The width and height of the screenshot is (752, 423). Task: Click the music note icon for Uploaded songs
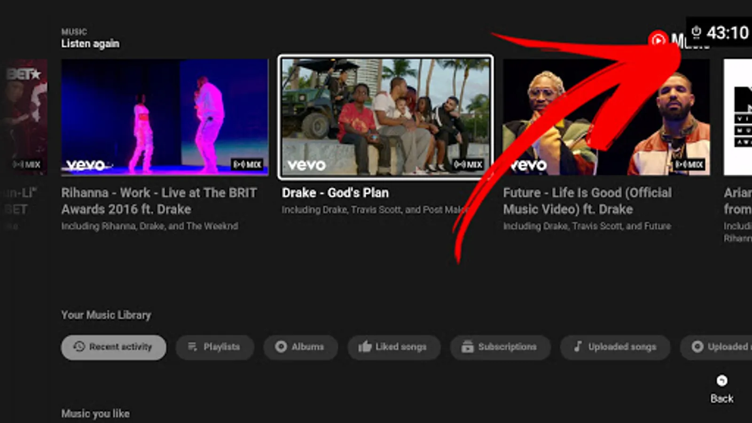pyautogui.click(x=578, y=347)
